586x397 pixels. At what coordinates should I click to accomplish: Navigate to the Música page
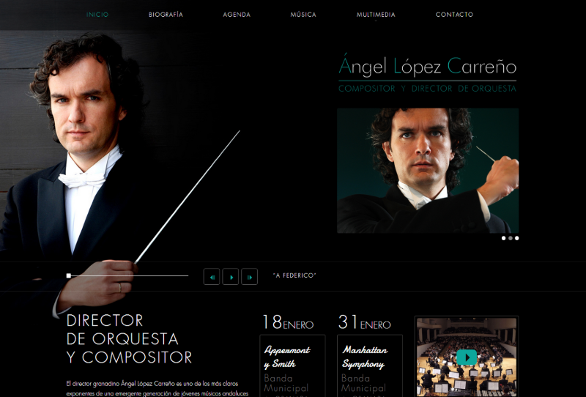point(303,15)
